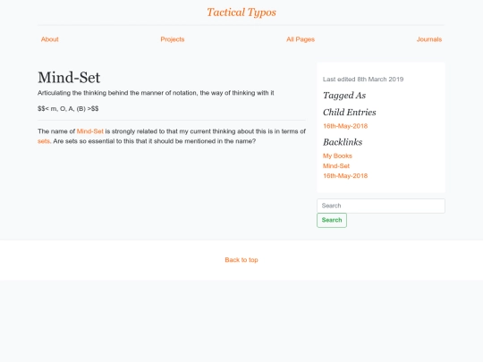Select All Pages in the navigation
Screen dimensions: 483x362
[301, 39]
